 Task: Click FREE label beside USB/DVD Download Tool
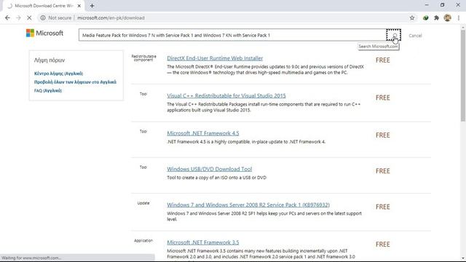[383, 171]
